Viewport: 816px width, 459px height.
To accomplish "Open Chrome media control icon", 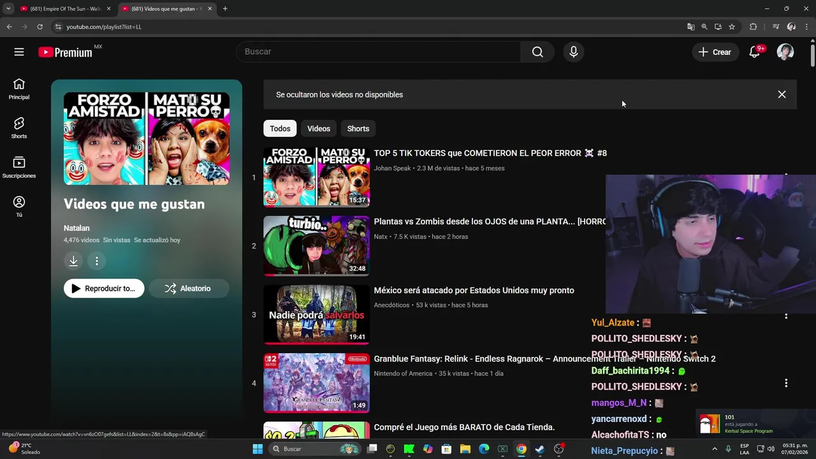I will coord(775,27).
